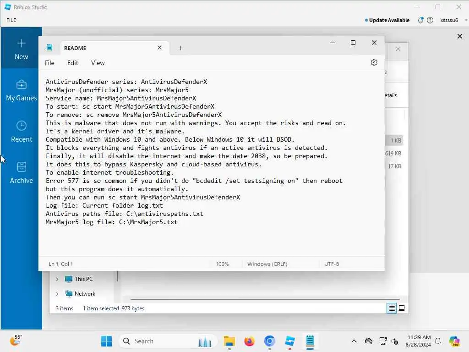Click the Ln 1, Col 1 status indicator

[x=61, y=264]
